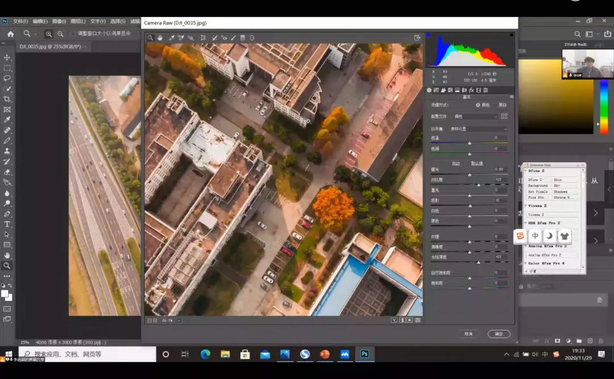Toggle 调整窗口大小以满屏显示 checkbox
The width and height of the screenshot is (614, 379).
click(73, 34)
